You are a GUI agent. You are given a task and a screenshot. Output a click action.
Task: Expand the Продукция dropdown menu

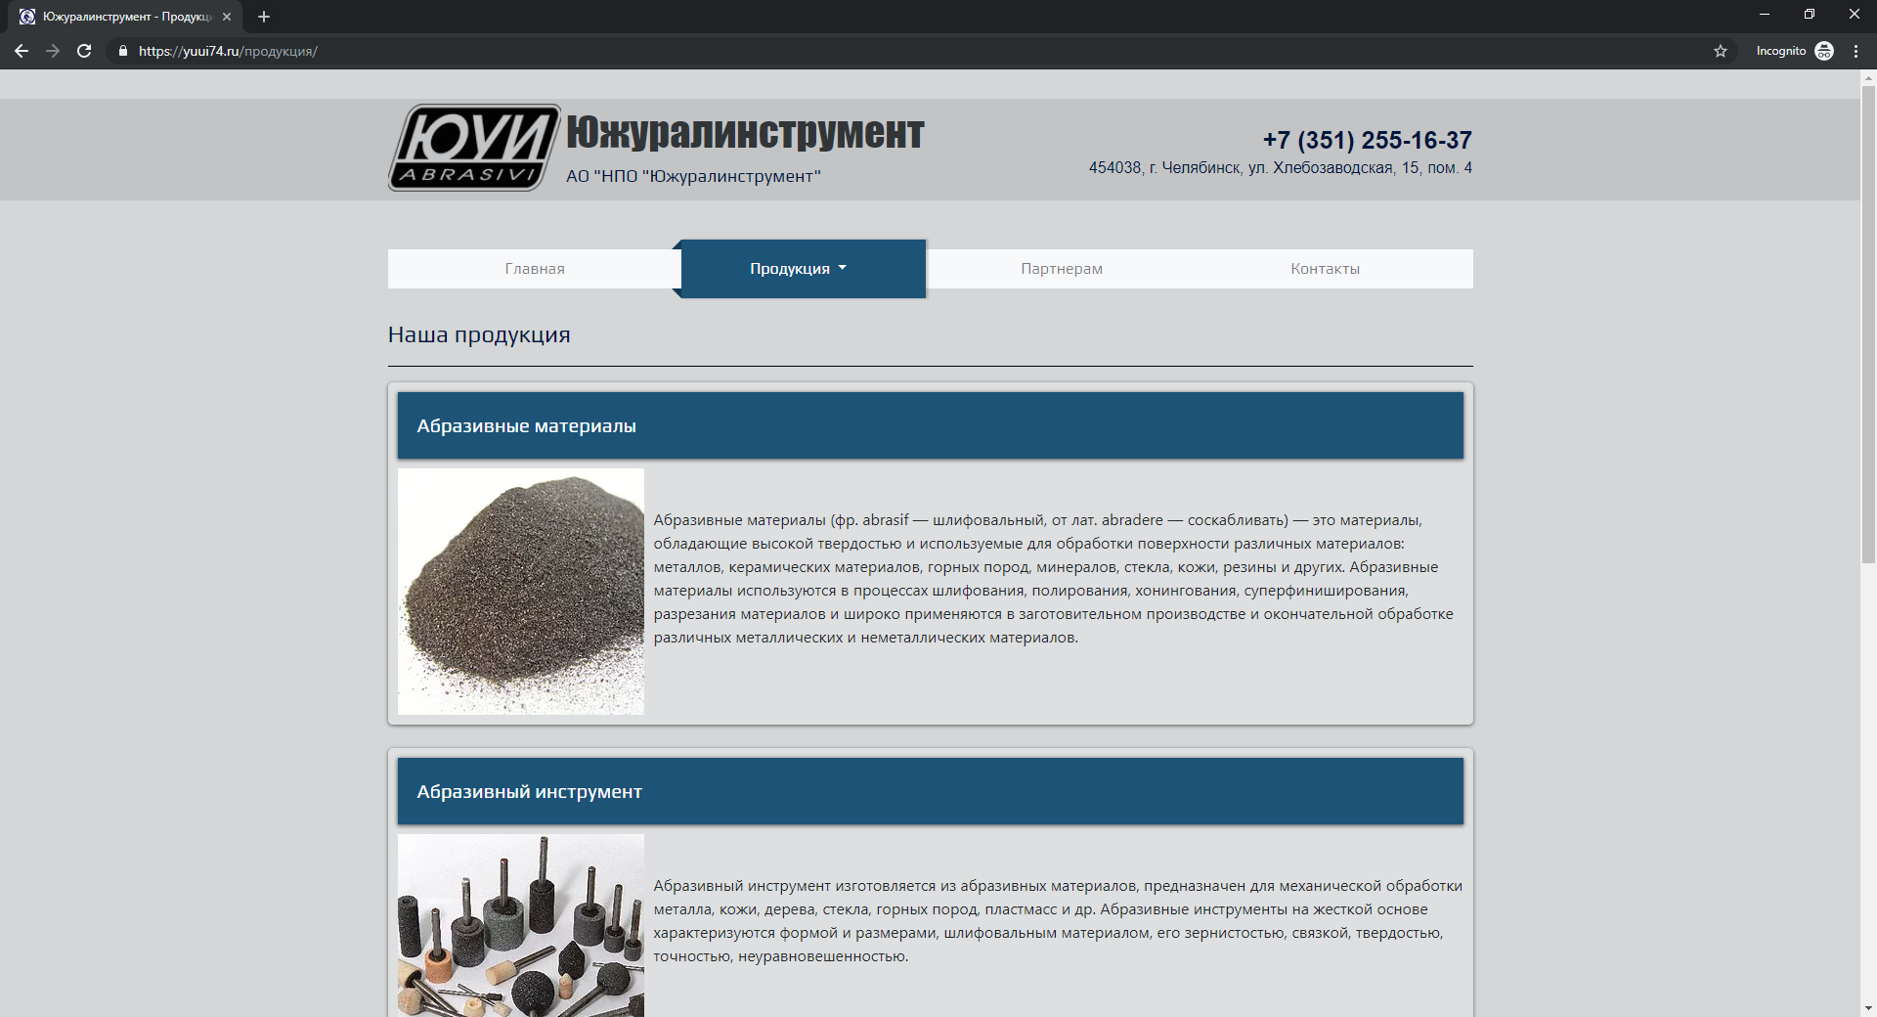pos(799,269)
